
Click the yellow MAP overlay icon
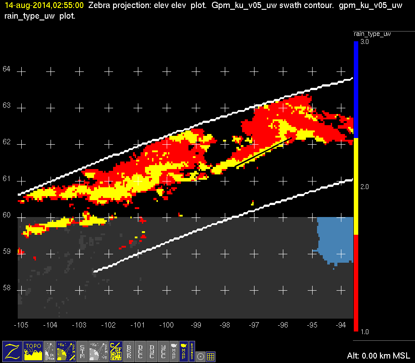183,351
